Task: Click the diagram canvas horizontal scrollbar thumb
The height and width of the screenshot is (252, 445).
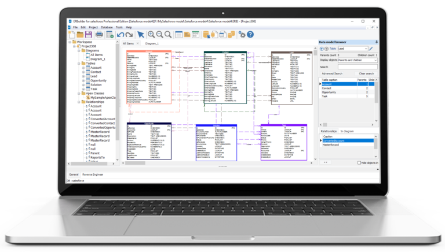Action: point(135,163)
